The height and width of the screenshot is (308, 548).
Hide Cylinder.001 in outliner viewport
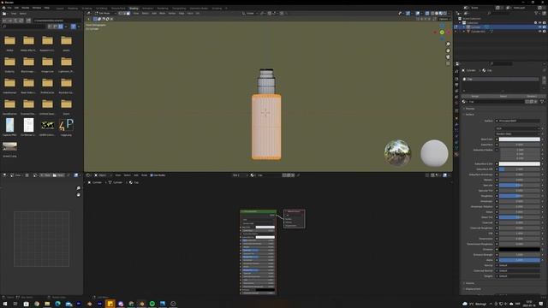[540, 31]
